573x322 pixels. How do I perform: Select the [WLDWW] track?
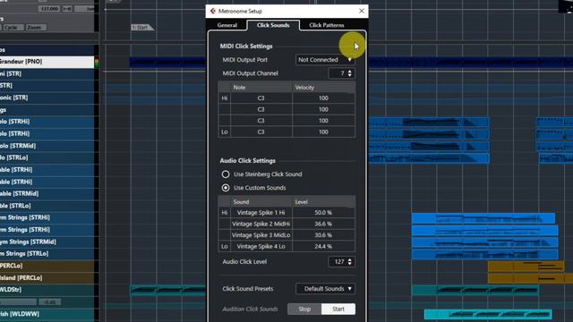(47, 314)
